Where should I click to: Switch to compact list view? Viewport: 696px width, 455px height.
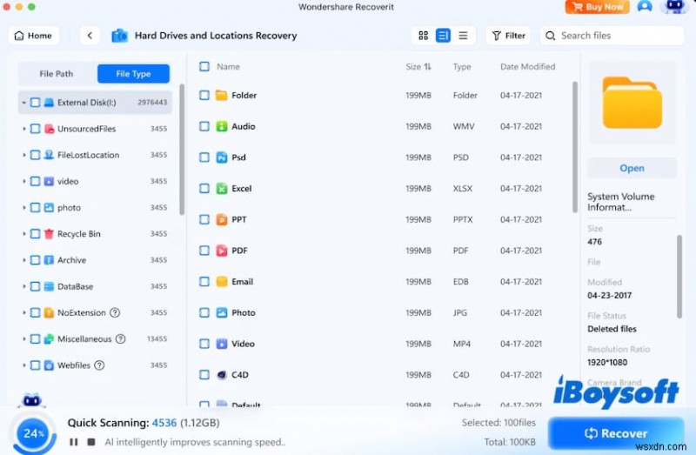(x=463, y=36)
